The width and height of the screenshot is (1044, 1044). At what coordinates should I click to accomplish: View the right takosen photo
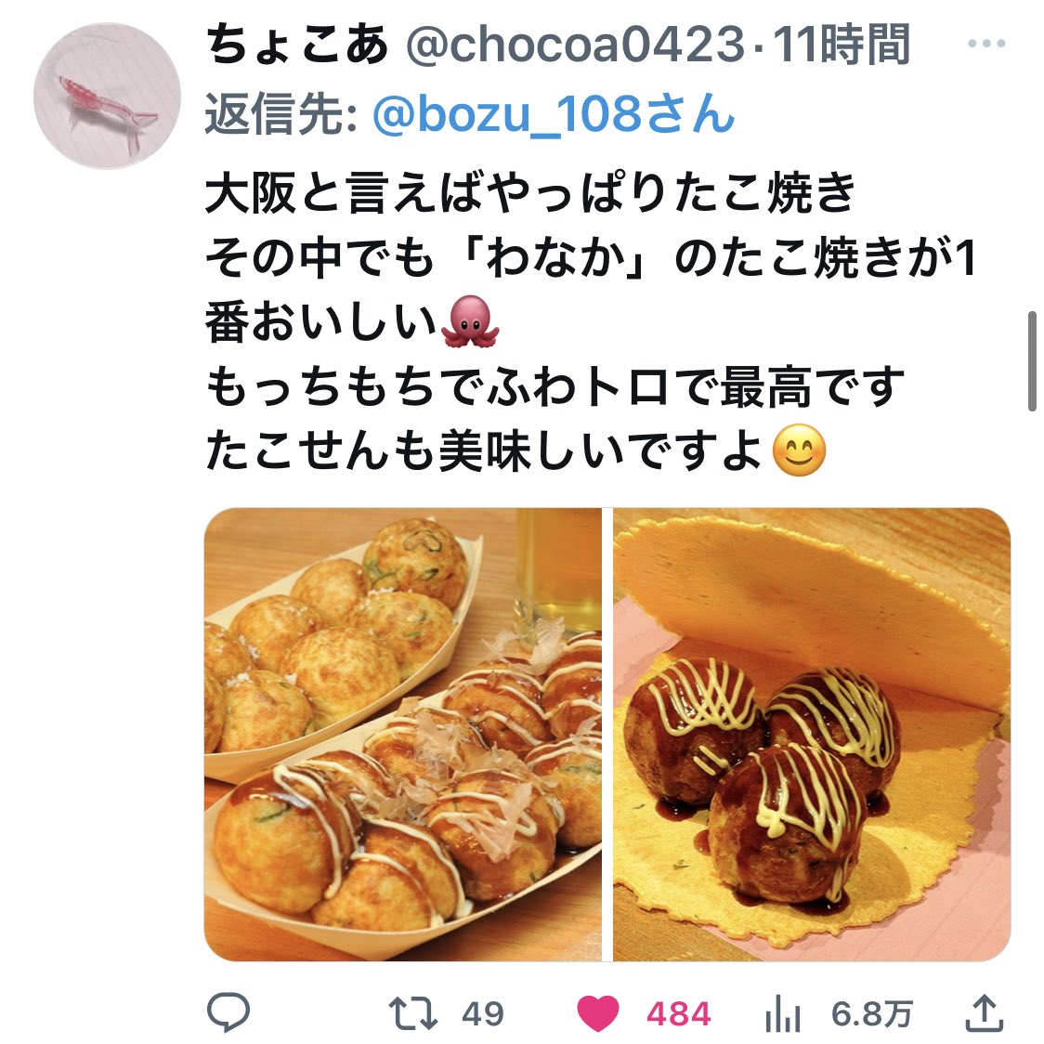[812, 735]
